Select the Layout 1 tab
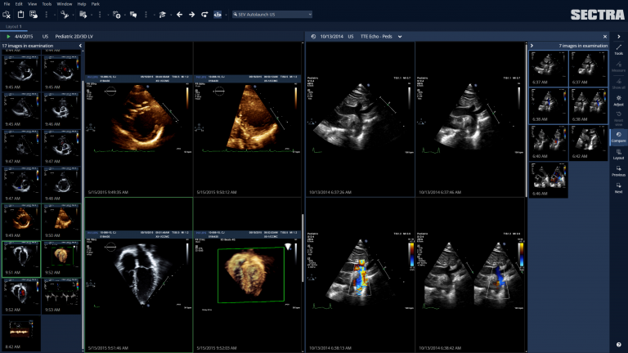 [14, 26]
